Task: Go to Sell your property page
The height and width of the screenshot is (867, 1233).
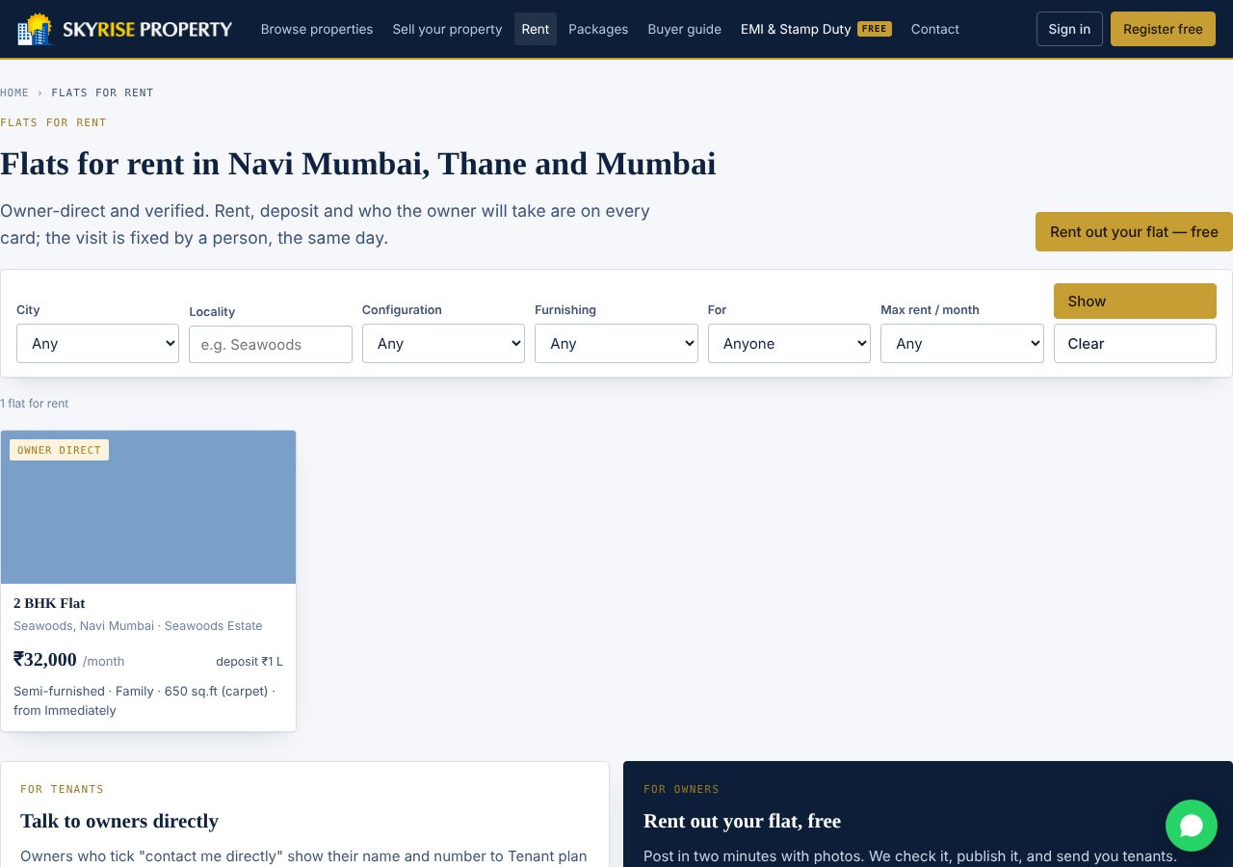Action: click(447, 29)
